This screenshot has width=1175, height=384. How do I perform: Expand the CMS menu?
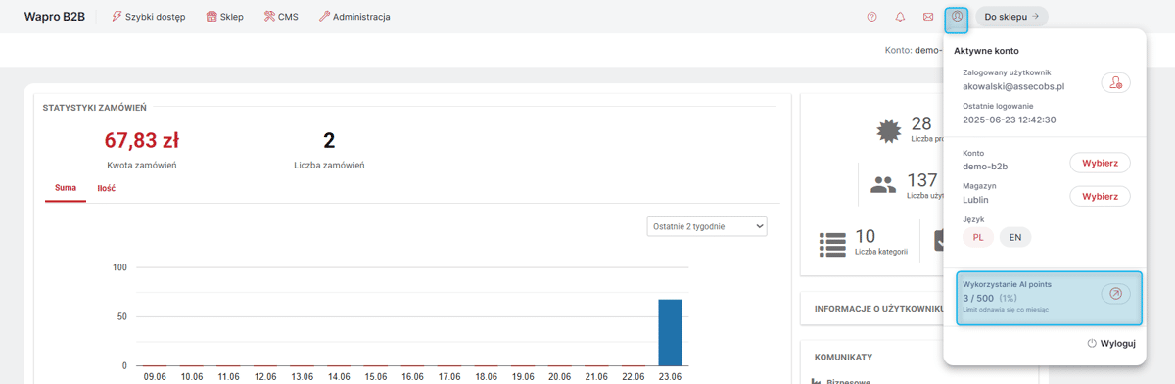(x=281, y=17)
